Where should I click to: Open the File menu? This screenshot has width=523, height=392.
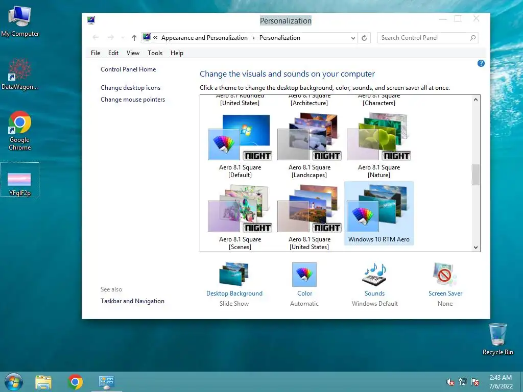[x=96, y=53]
